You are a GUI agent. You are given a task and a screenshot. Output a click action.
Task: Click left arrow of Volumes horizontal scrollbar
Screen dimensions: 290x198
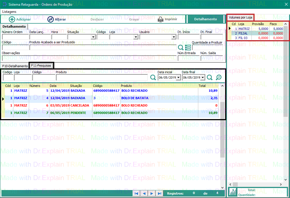click(230, 184)
